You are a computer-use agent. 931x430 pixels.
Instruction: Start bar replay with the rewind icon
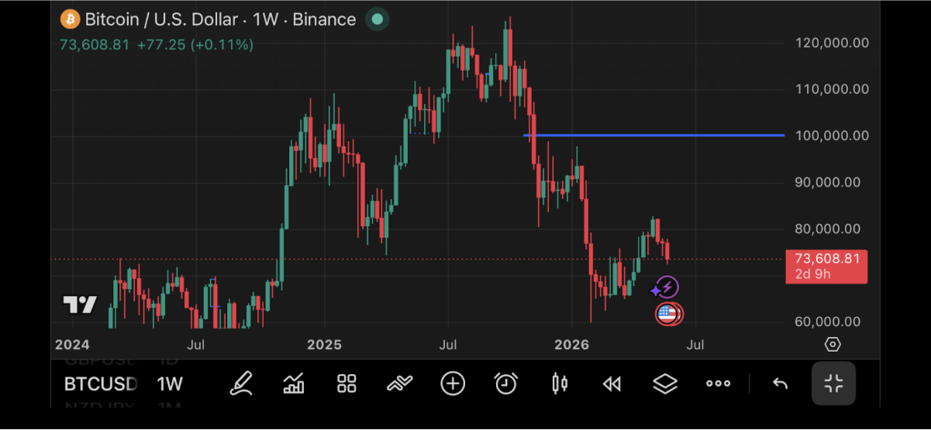(612, 383)
